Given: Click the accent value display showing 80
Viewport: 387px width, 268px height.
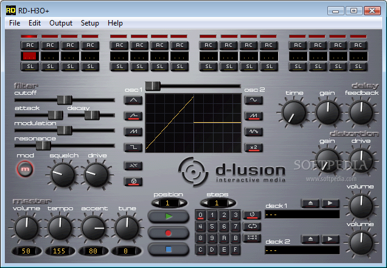Looking at the screenshot, I should tap(93, 251).
